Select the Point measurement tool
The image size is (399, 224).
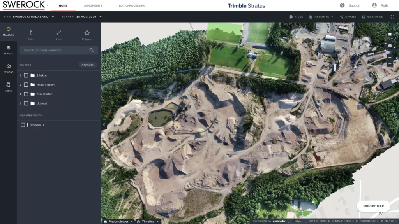tap(31, 35)
